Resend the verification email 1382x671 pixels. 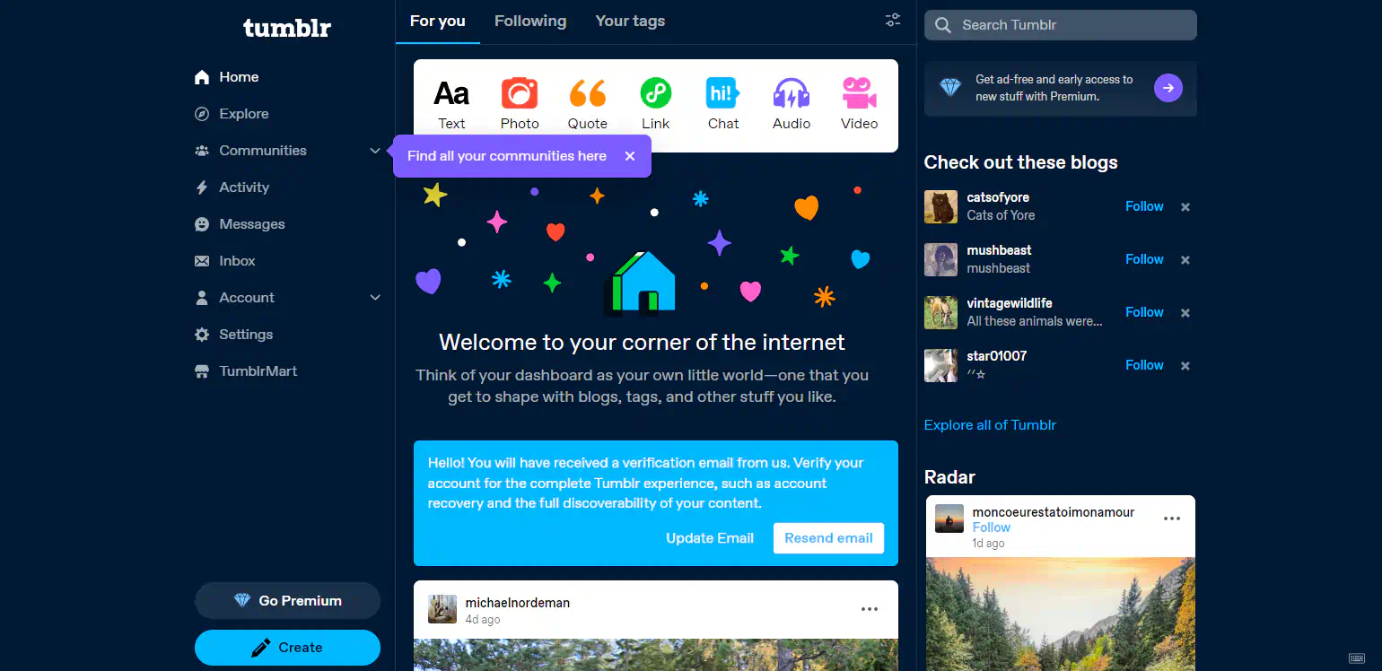(x=828, y=537)
